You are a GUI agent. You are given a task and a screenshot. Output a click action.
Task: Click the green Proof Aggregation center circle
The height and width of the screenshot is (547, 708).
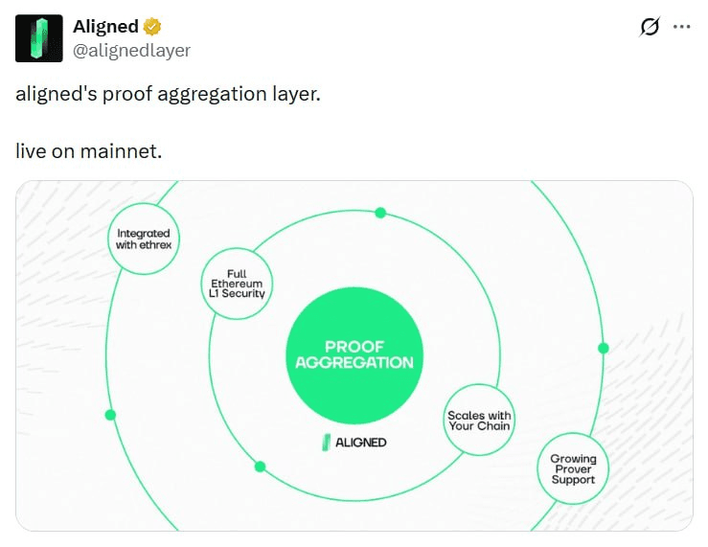tap(354, 355)
